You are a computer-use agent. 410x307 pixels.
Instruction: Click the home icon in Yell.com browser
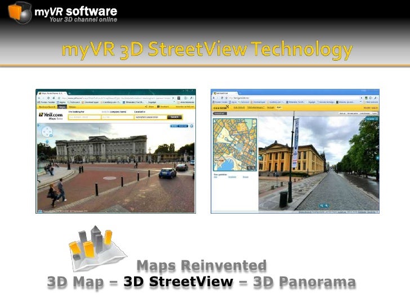point(54,98)
